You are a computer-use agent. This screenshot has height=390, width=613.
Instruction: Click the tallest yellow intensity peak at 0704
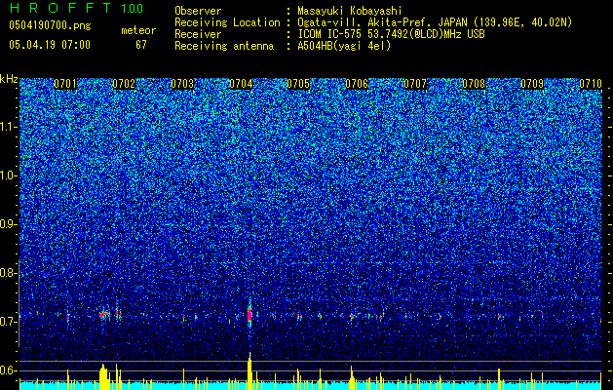[x=249, y=370]
